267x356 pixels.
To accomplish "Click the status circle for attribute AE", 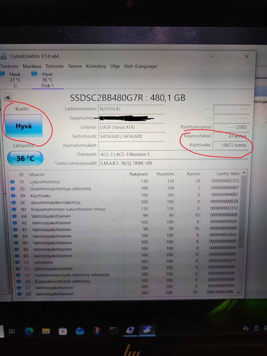I will coord(15,222).
